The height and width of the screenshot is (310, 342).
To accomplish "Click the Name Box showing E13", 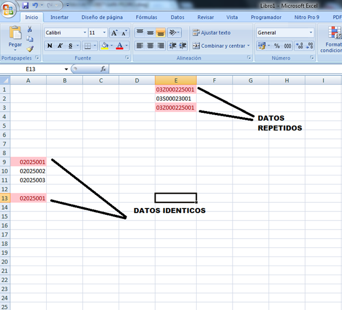I will pyautogui.click(x=31, y=70).
